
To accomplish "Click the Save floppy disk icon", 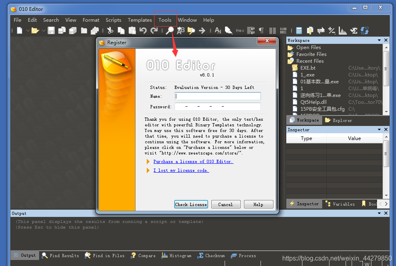I will pos(51,31).
